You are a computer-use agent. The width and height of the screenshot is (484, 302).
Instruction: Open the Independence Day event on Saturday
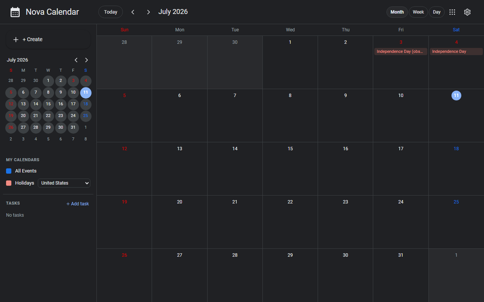click(456, 52)
